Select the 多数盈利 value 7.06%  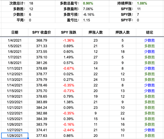click(x=96, y=9)
